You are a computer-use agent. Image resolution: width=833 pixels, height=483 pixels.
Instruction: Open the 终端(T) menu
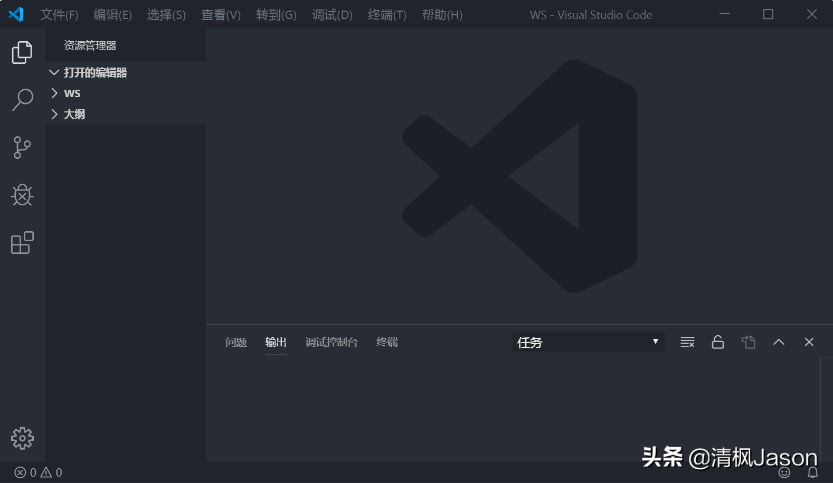pyautogui.click(x=387, y=15)
